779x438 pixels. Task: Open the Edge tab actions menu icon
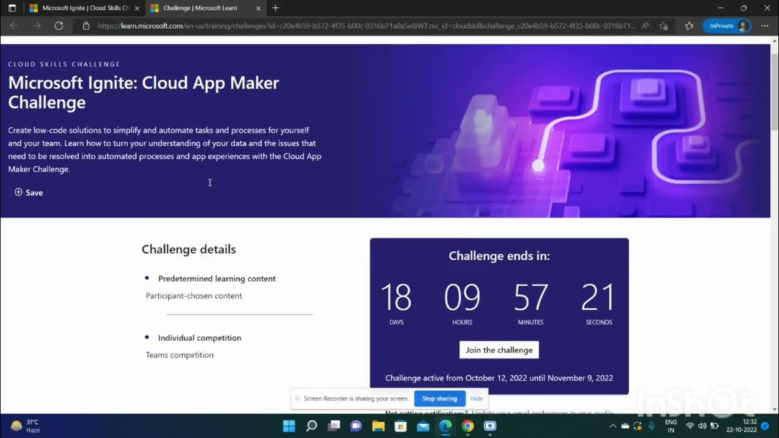point(12,8)
